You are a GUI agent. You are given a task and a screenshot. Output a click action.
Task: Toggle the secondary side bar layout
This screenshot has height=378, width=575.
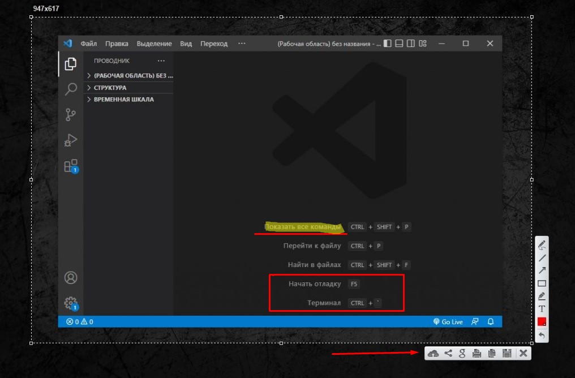pyautogui.click(x=411, y=43)
